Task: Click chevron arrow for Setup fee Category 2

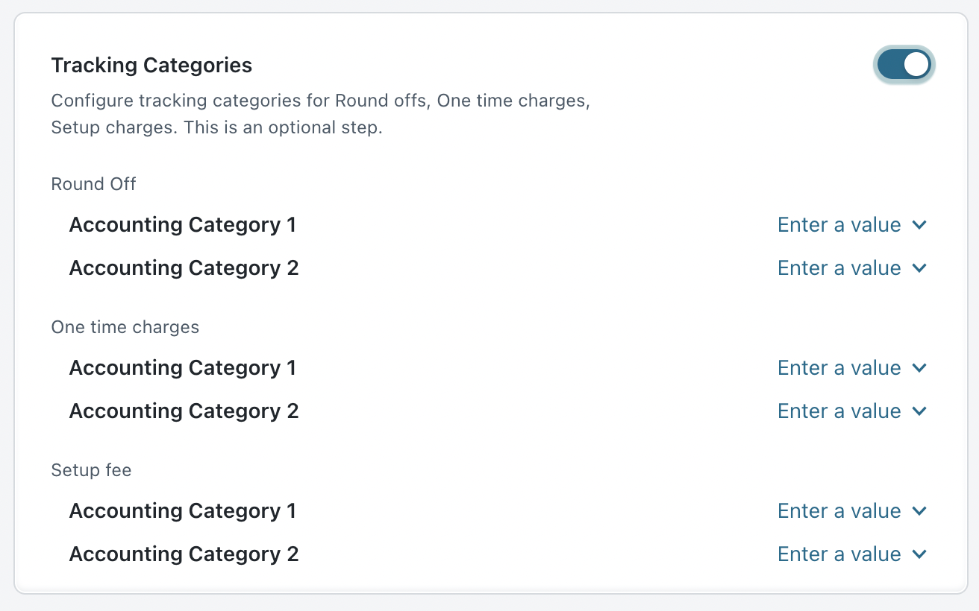Action: click(919, 554)
